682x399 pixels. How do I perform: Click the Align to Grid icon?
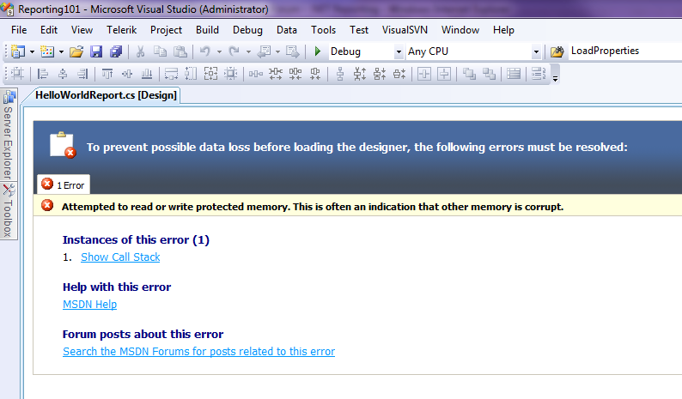point(17,74)
